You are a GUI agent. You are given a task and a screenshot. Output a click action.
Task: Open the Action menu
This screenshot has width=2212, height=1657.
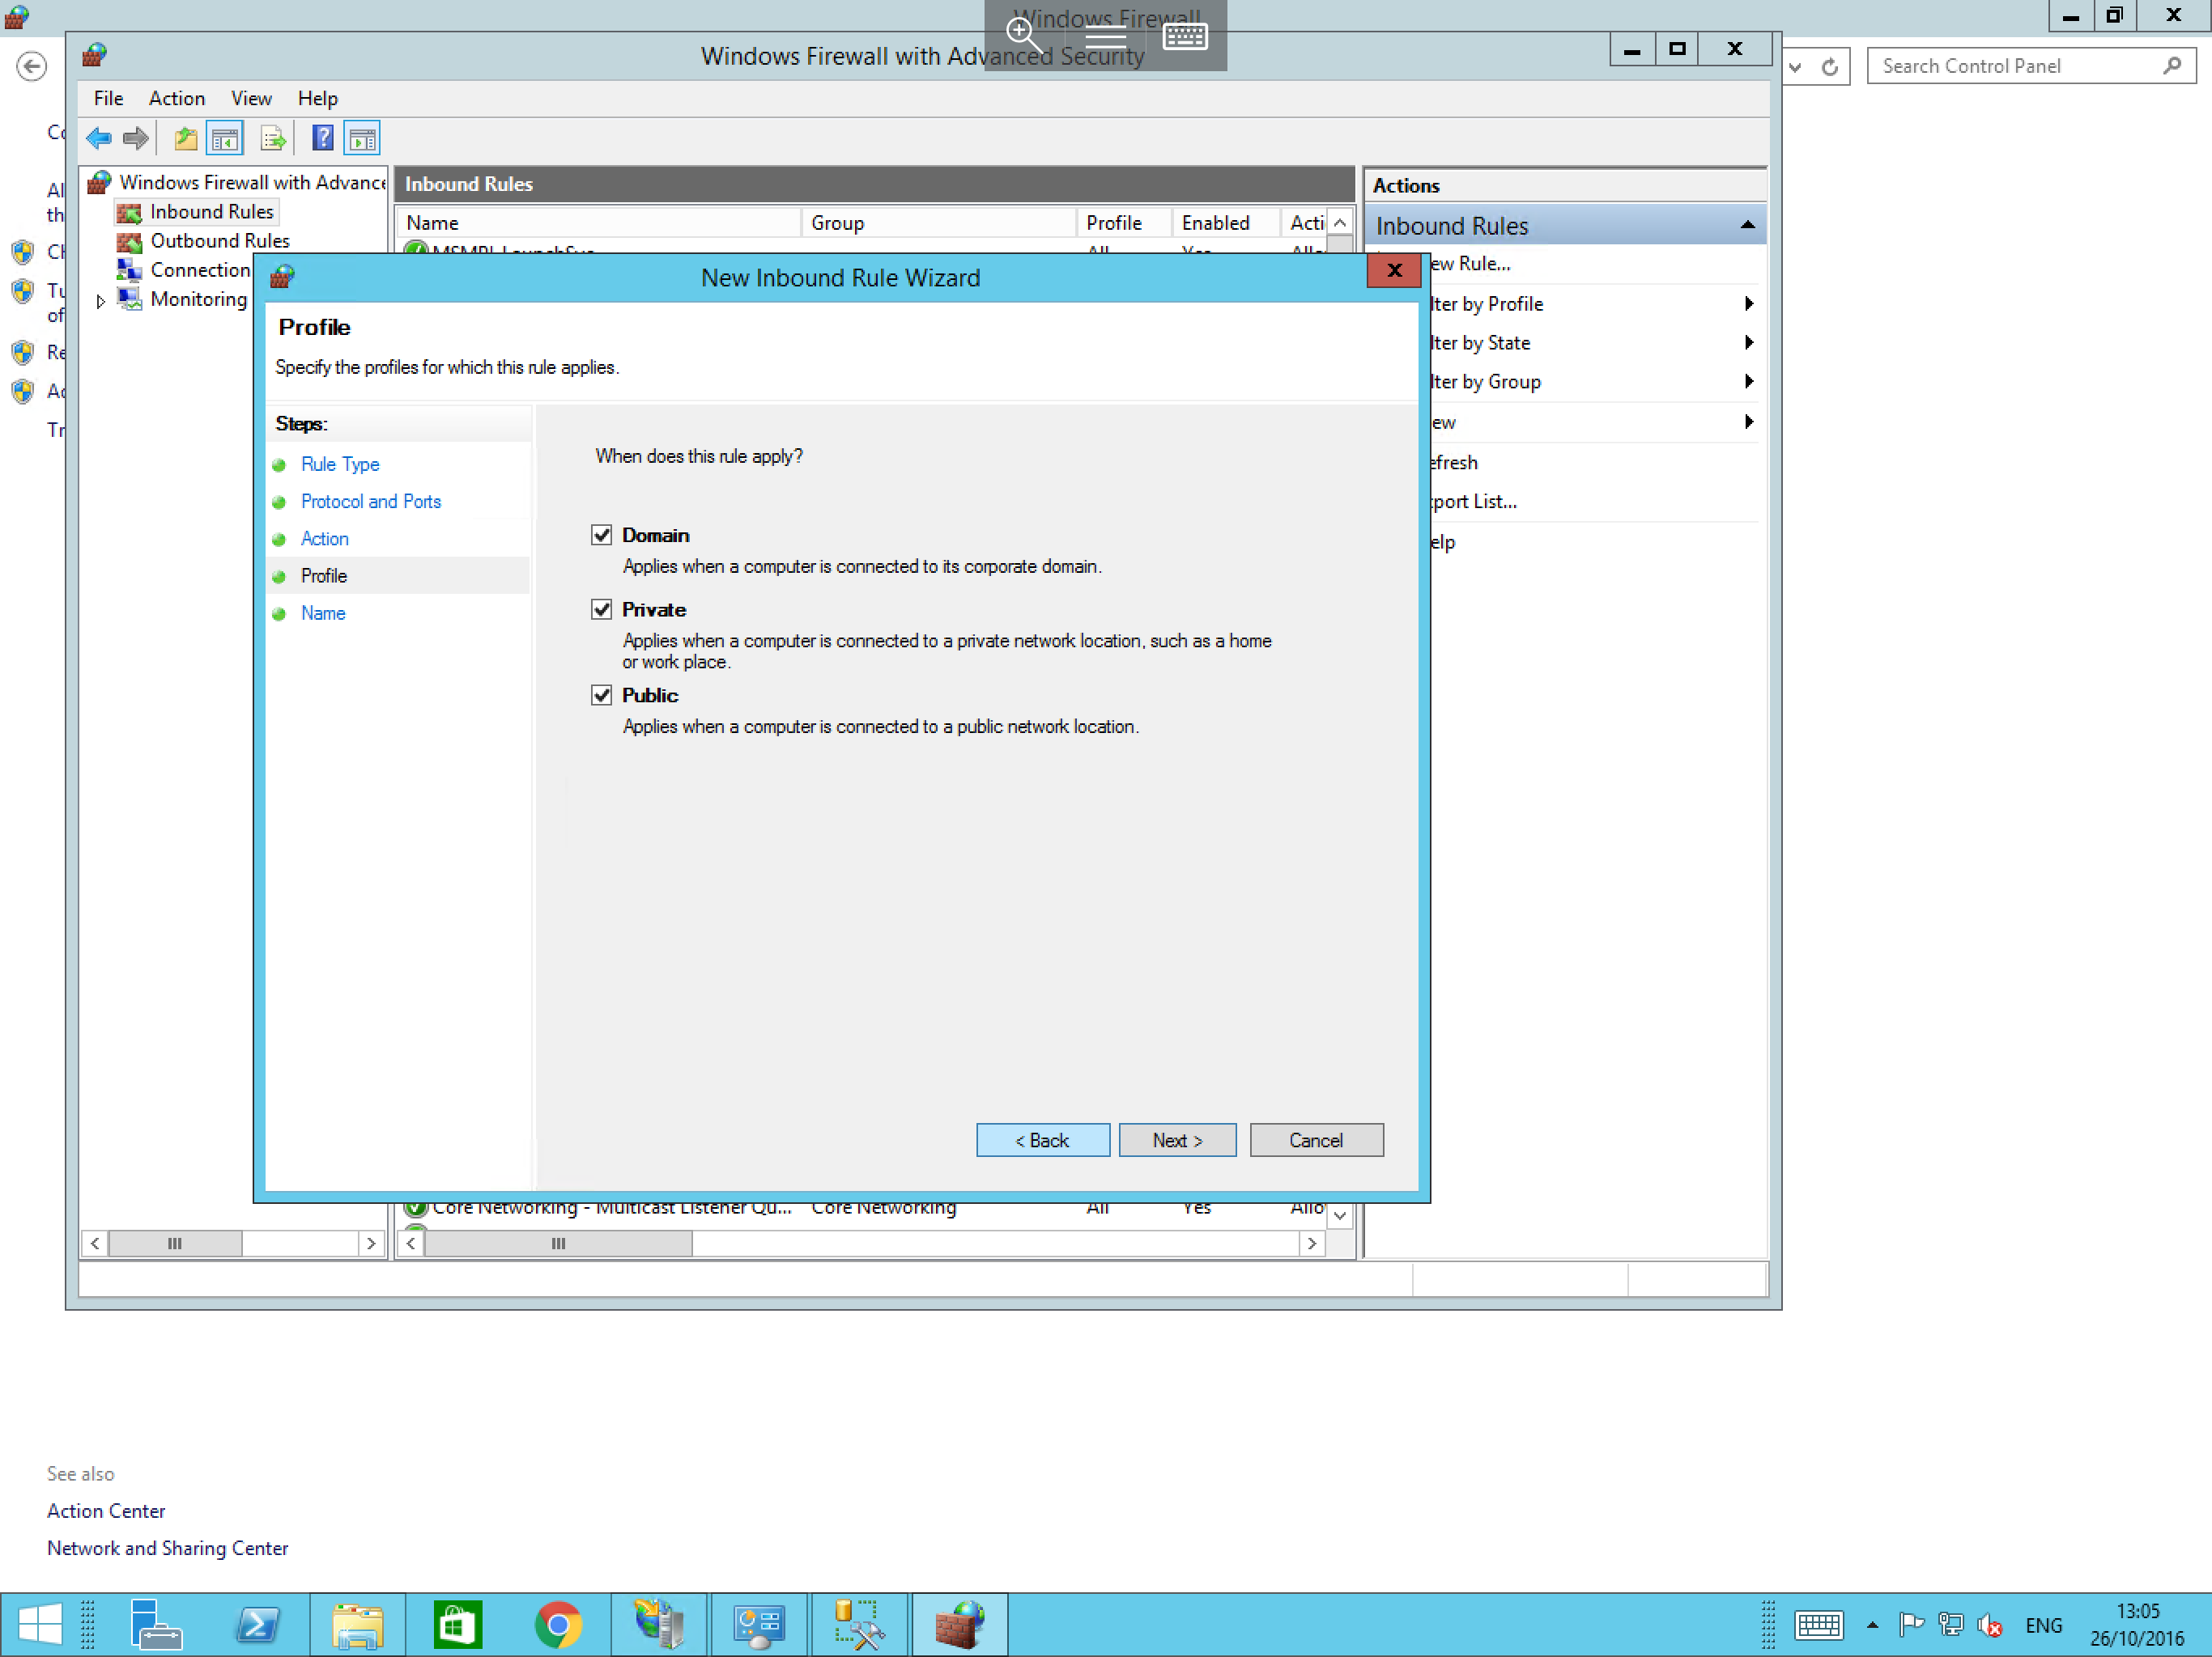(177, 98)
